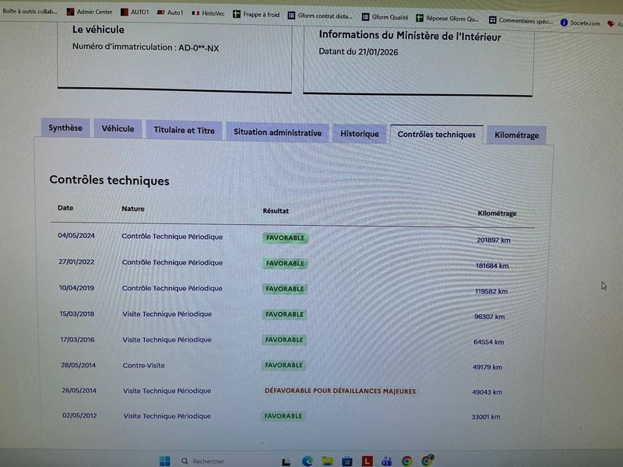Click the date 04/05/2024

click(x=76, y=236)
